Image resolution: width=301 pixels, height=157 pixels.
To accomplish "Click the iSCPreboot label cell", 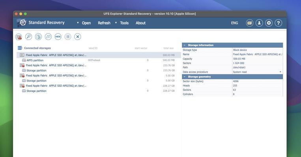I will (x=94, y=60).
